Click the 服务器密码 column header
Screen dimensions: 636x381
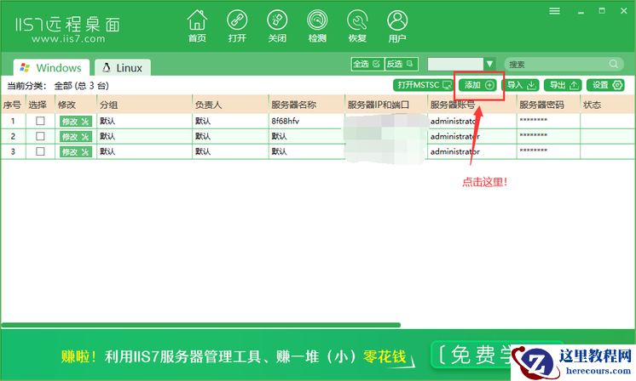[x=548, y=105]
